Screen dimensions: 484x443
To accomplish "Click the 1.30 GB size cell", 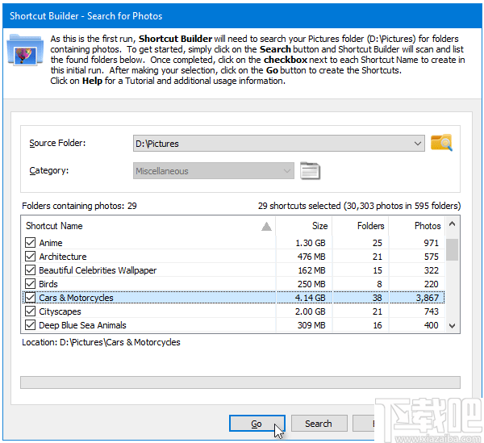I will tap(311, 243).
